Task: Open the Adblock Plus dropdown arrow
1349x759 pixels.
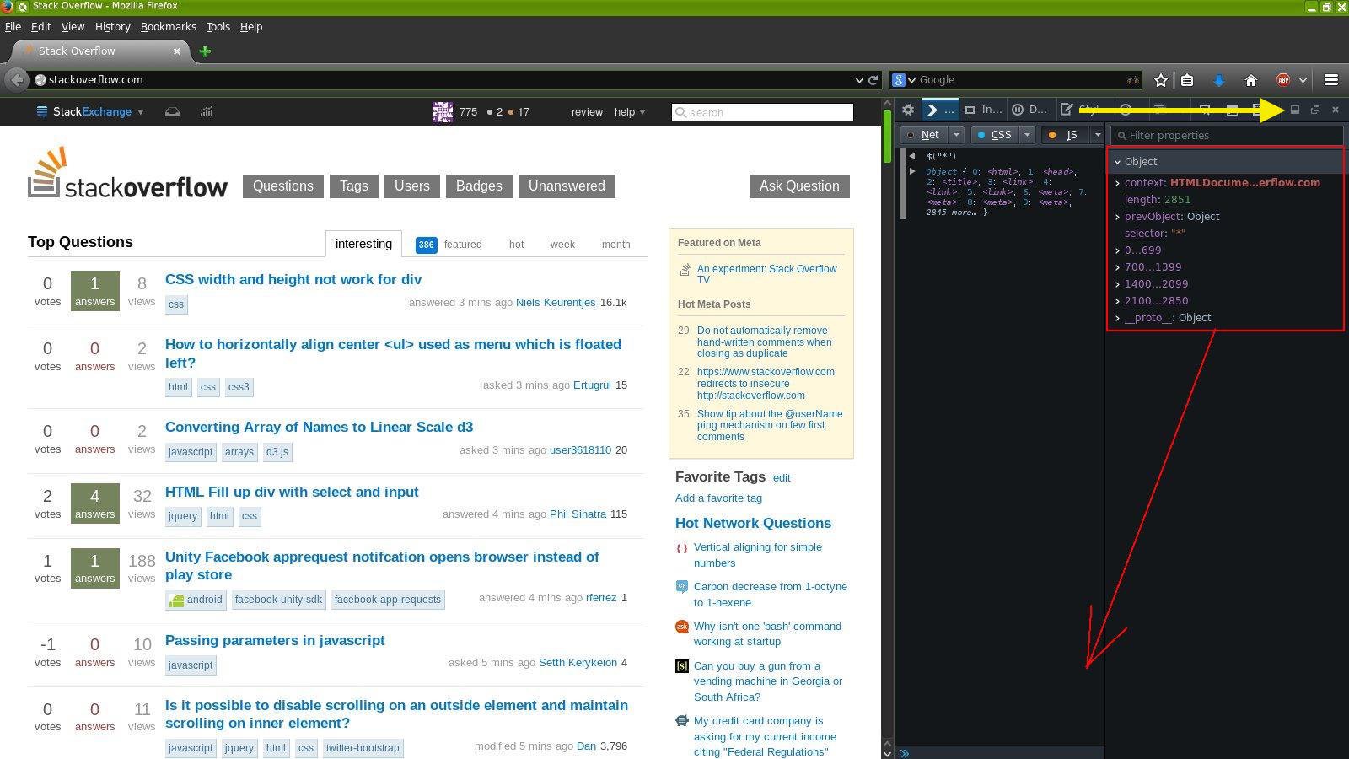Action: point(1303,80)
